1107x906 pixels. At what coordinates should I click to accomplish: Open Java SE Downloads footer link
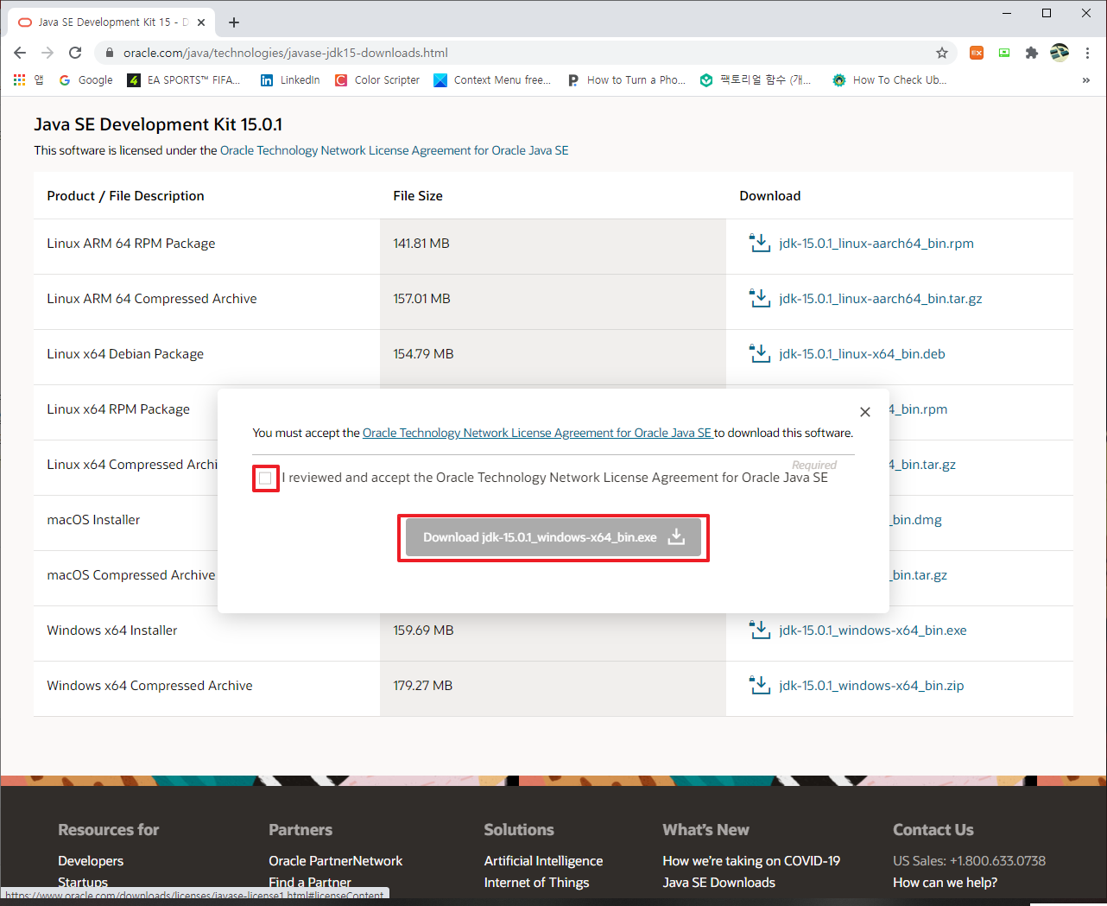click(718, 883)
